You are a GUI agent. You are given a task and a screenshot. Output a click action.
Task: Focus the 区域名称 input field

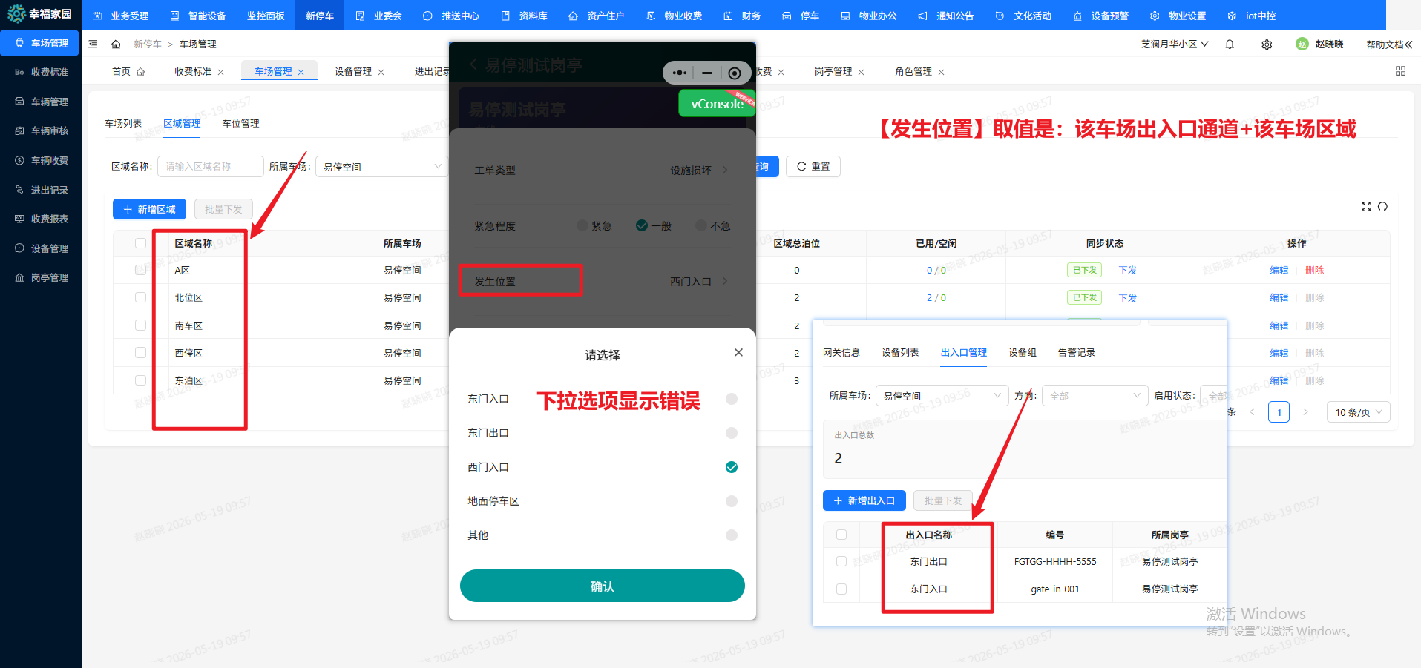click(x=211, y=167)
